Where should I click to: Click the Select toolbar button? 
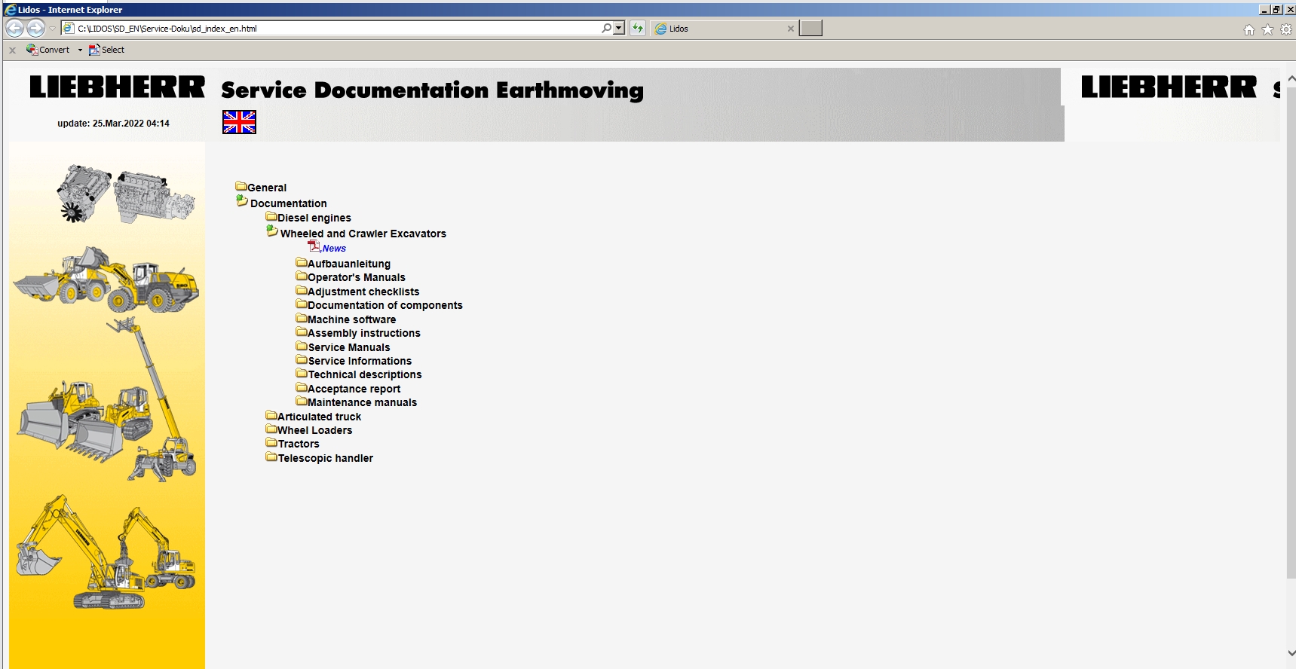[x=106, y=50]
